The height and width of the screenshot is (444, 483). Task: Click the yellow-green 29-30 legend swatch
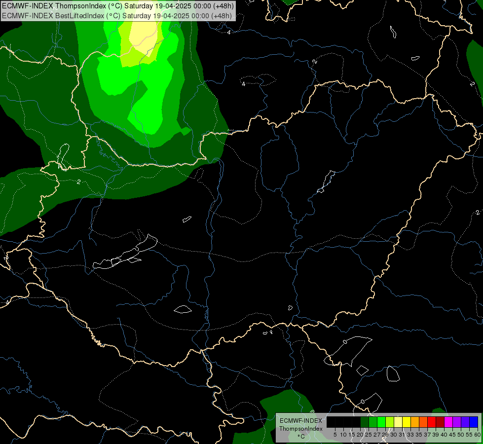pyautogui.click(x=390, y=422)
